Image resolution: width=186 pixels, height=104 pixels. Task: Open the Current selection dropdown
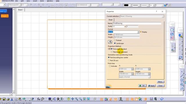(x=163, y=16)
